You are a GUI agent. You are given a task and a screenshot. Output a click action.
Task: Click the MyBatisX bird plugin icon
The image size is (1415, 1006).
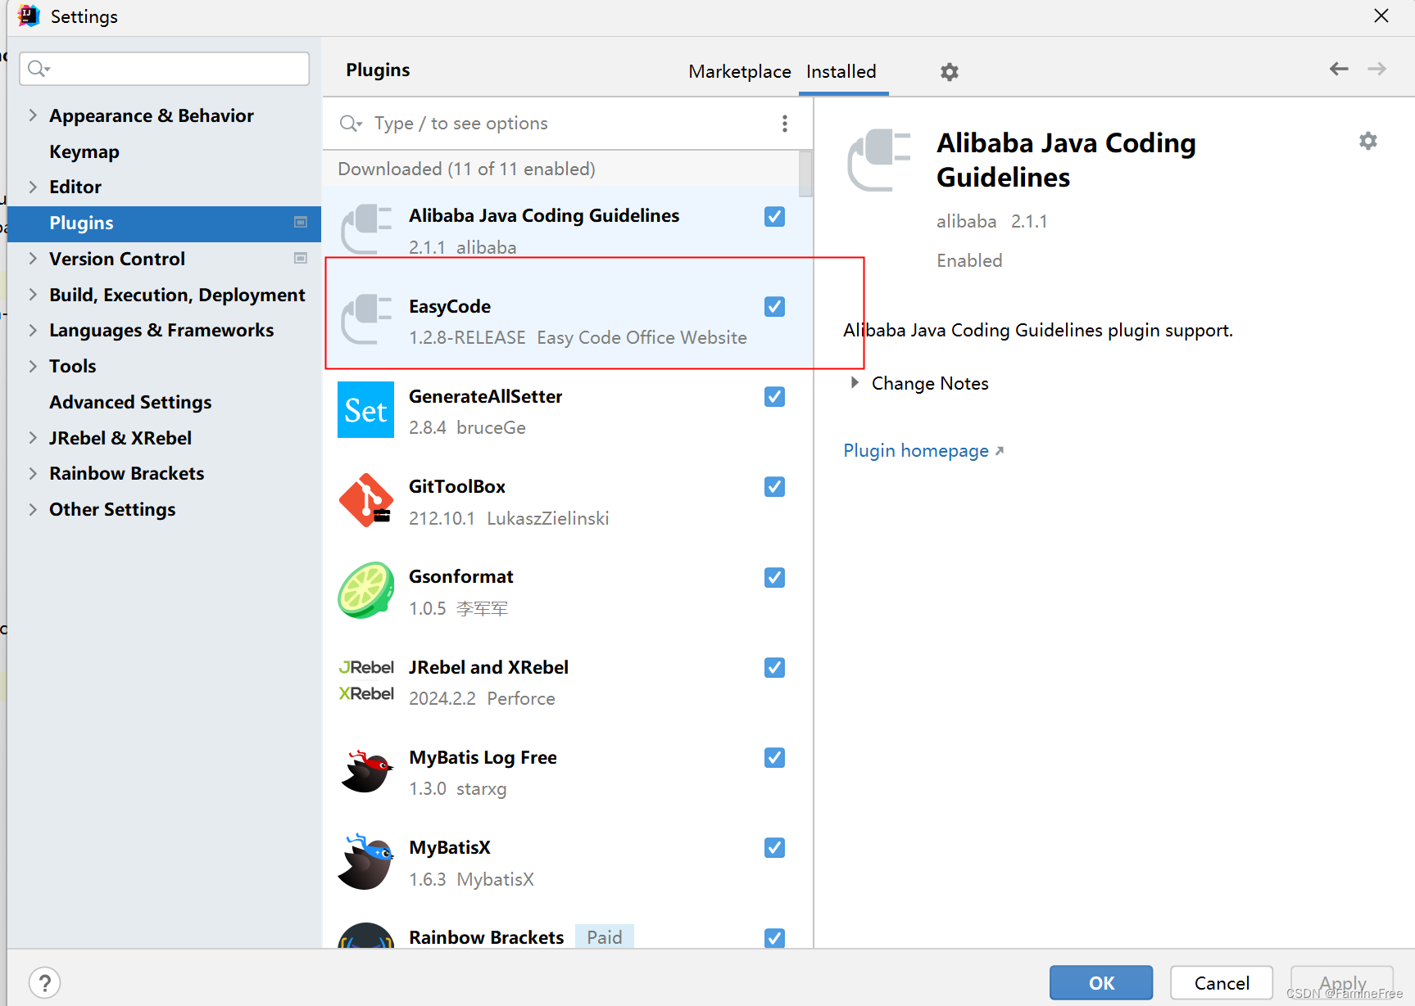(x=365, y=861)
